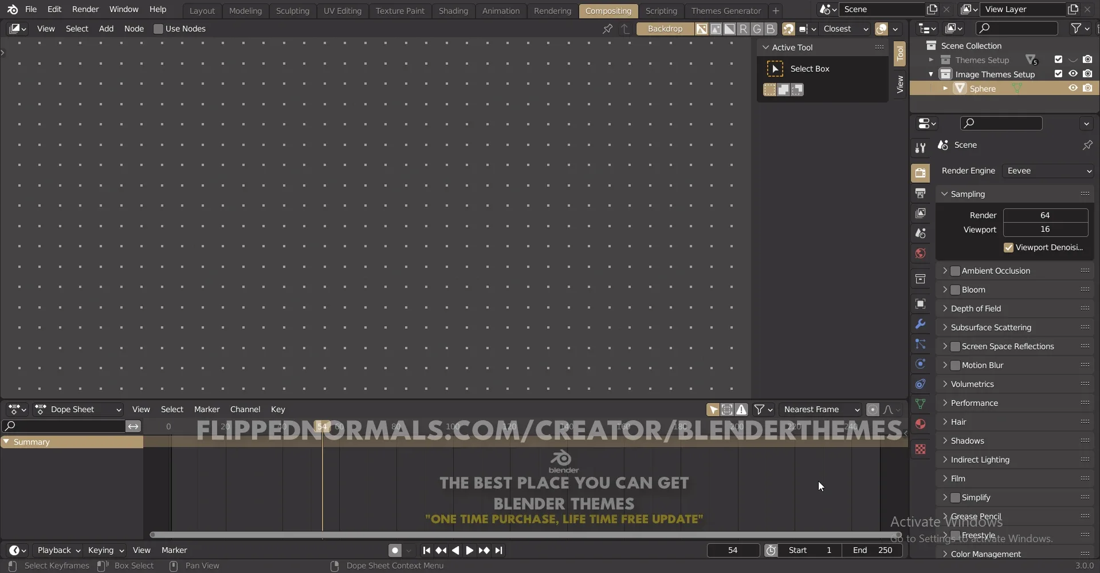
Task: Hide the Sphere object via eye icon
Action: tap(1073, 88)
